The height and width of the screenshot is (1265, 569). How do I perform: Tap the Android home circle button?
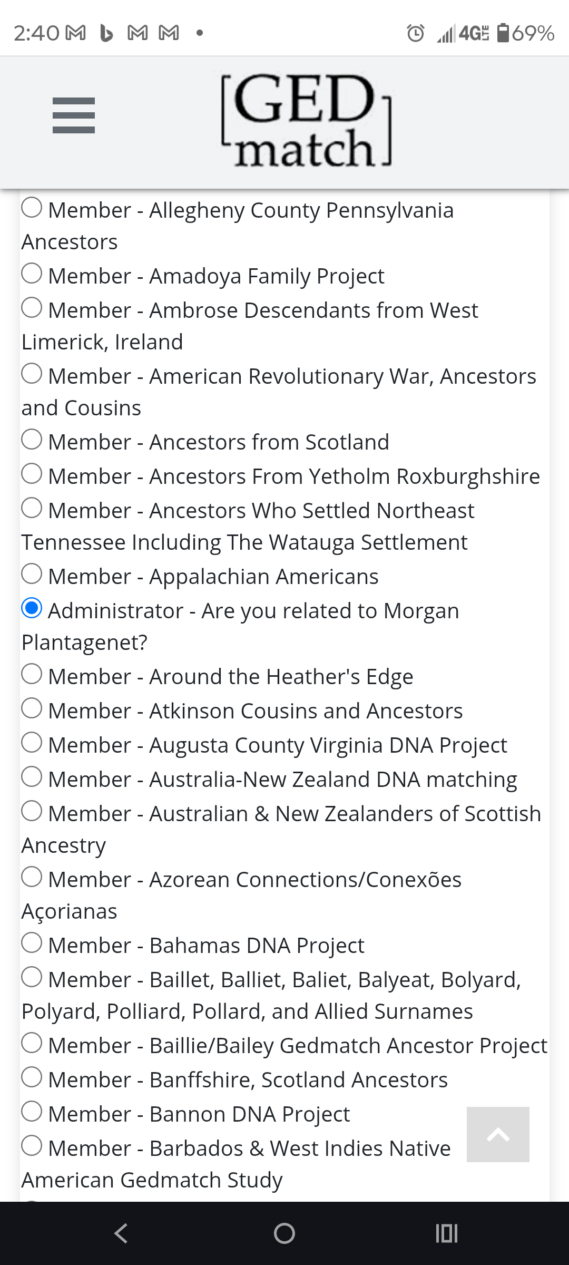(x=284, y=1233)
